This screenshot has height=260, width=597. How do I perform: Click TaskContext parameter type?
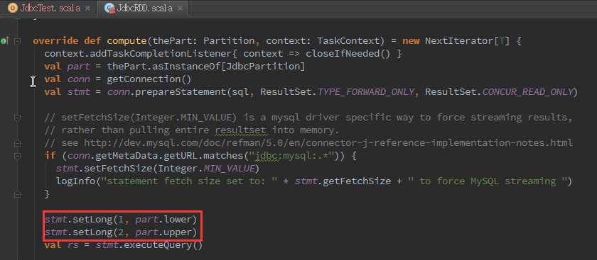pyautogui.click(x=348, y=40)
